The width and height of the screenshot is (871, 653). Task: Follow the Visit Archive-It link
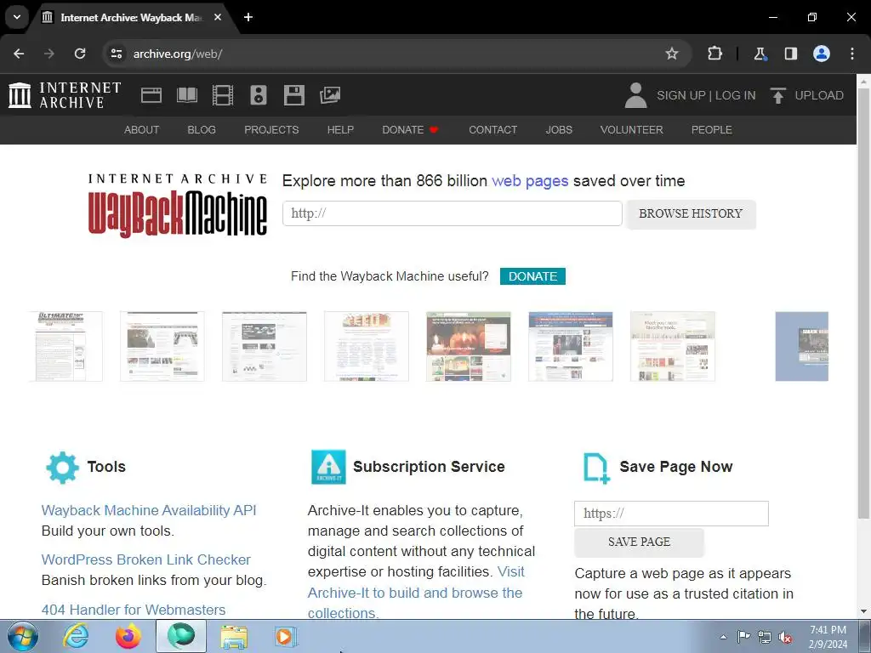click(x=415, y=593)
